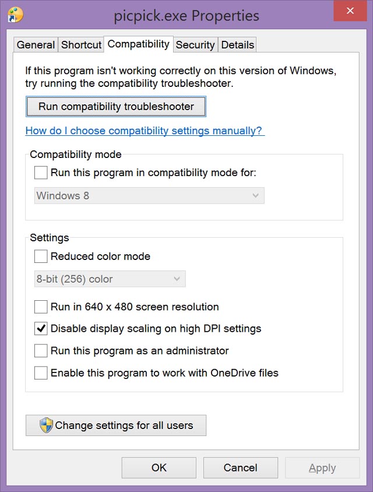
Task: Run the compatibility troubleshooter
Action: (x=115, y=106)
